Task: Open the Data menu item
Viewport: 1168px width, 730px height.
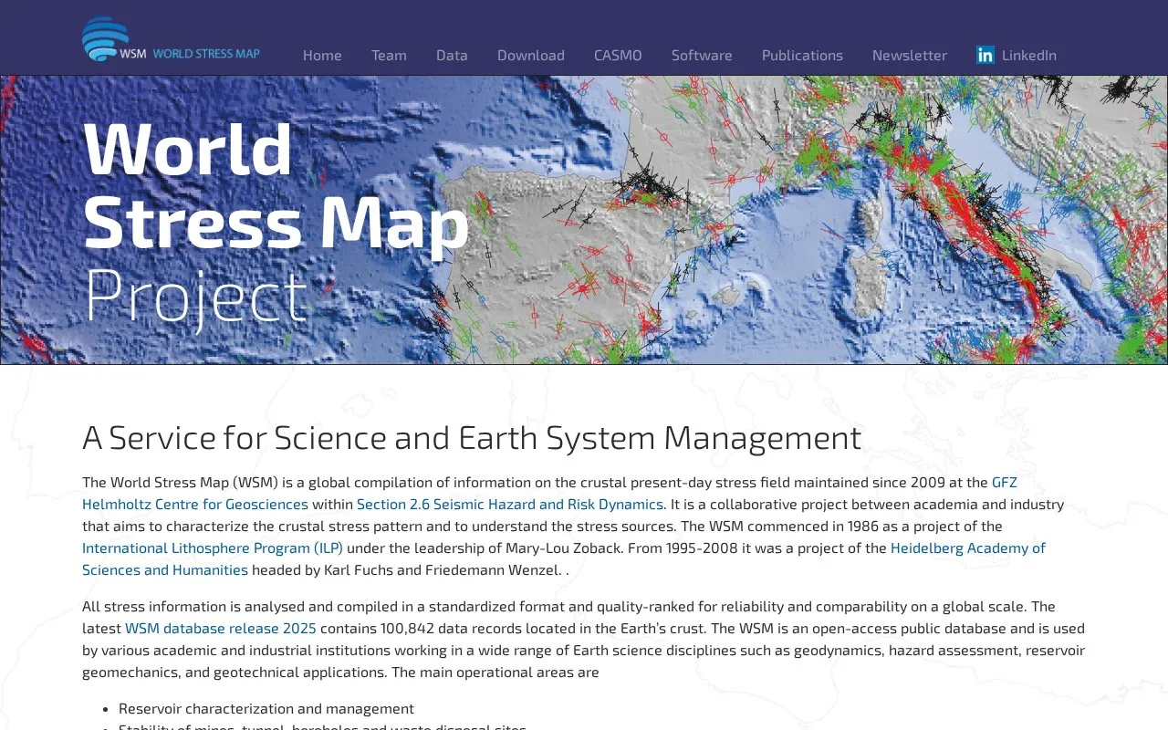Action: click(x=452, y=55)
